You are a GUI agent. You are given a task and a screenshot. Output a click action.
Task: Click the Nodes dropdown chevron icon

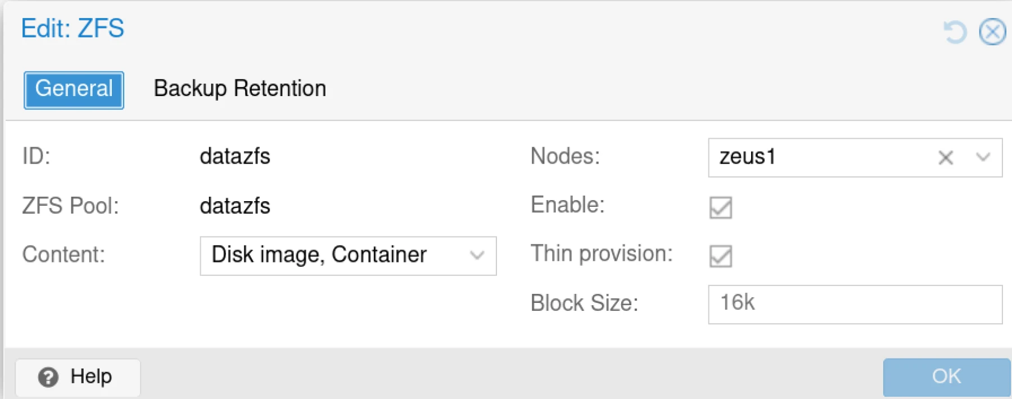[x=982, y=158]
